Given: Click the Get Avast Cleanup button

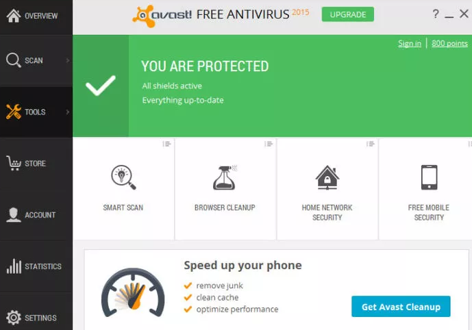Looking at the screenshot, I should (x=401, y=307).
